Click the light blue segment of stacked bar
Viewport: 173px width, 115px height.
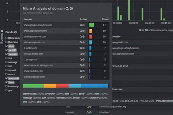click(75, 86)
